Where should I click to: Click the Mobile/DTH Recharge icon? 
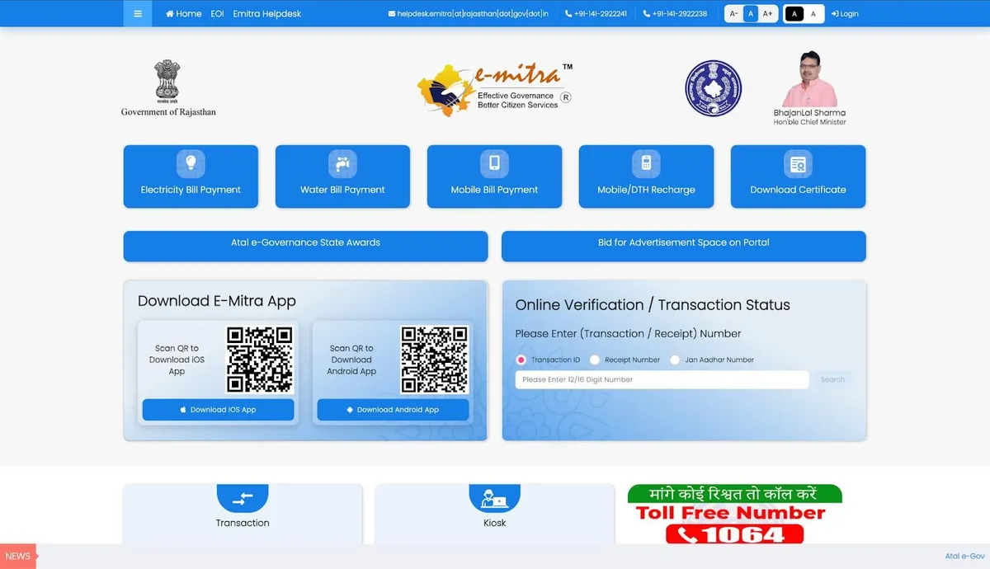646,163
